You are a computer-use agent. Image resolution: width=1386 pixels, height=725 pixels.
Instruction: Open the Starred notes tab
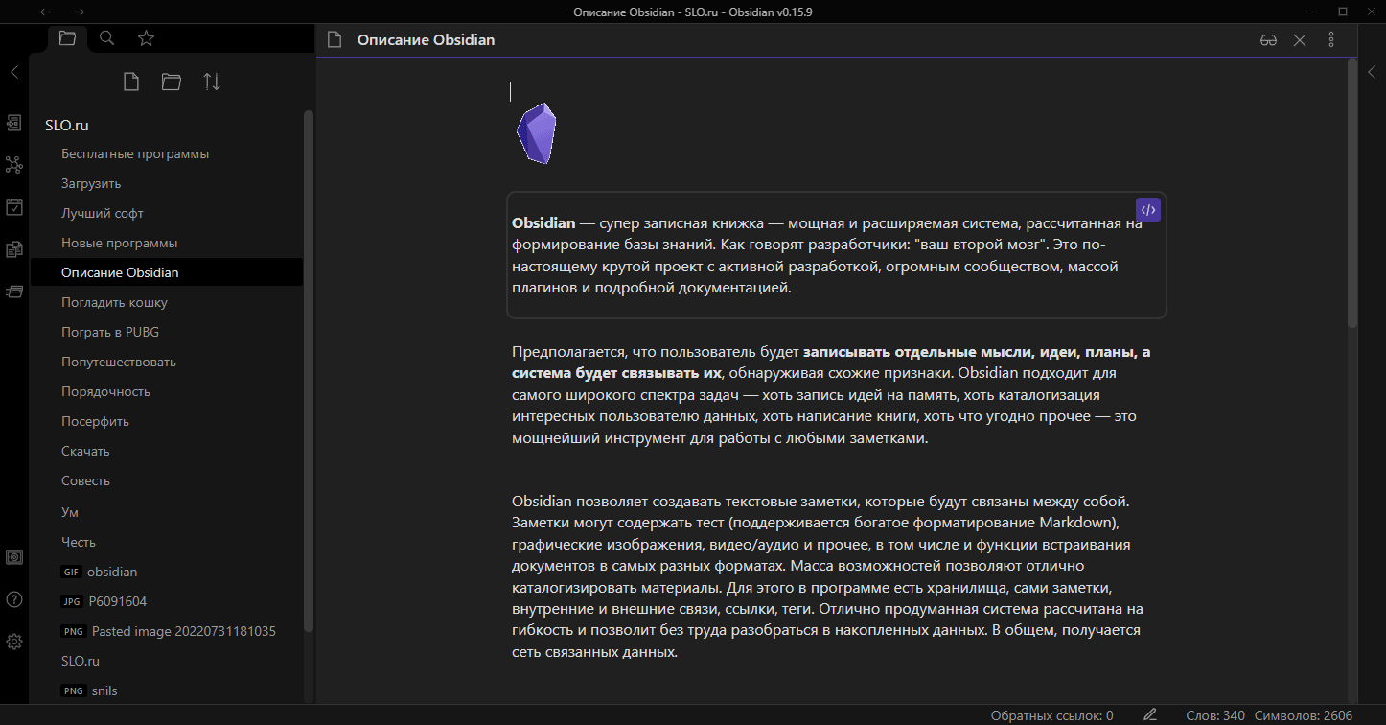[146, 38]
